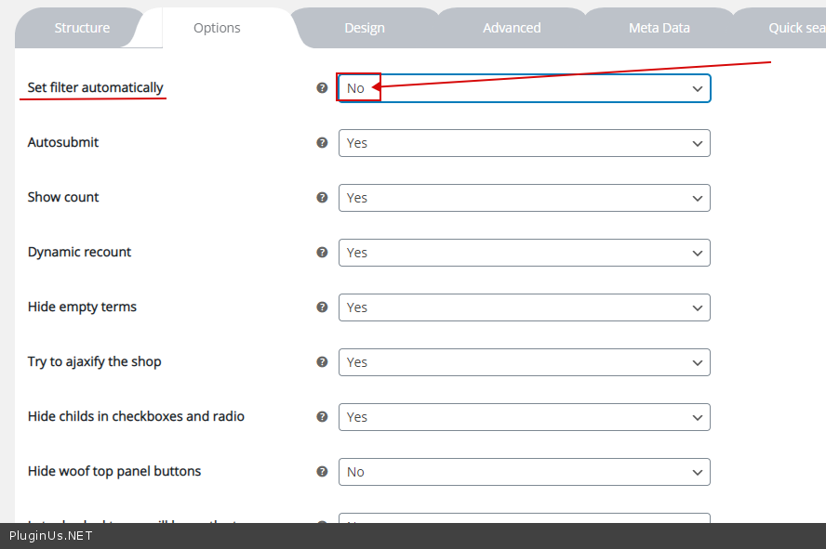
Task: Open the Dynamic recount select box
Action: [x=524, y=253]
